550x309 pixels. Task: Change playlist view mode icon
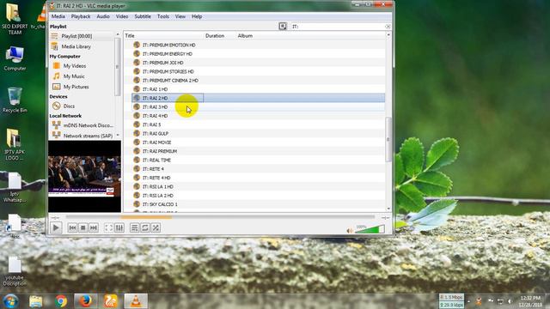tap(283, 27)
